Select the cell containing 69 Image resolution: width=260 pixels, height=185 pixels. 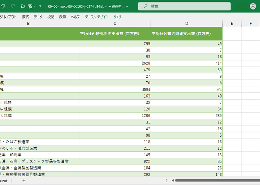pos(187,70)
